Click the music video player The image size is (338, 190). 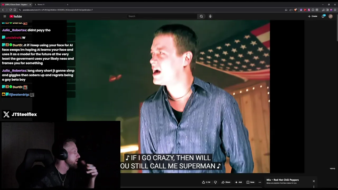click(168, 97)
